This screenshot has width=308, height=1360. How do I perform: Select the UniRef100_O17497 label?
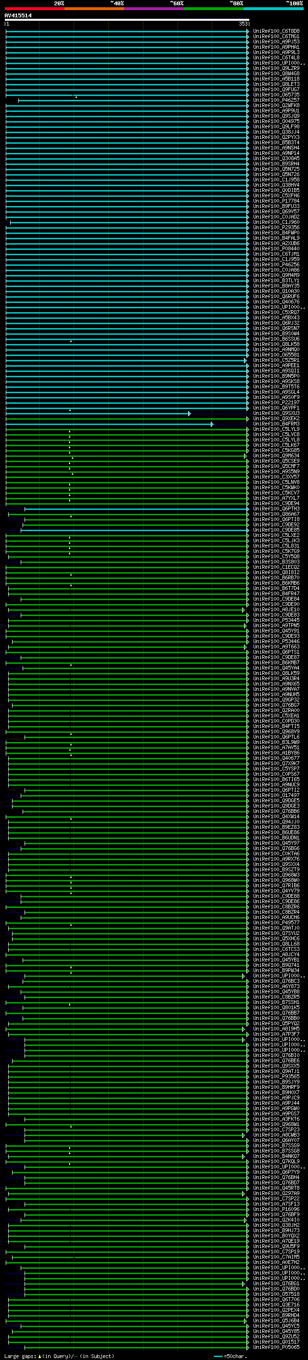276,796
